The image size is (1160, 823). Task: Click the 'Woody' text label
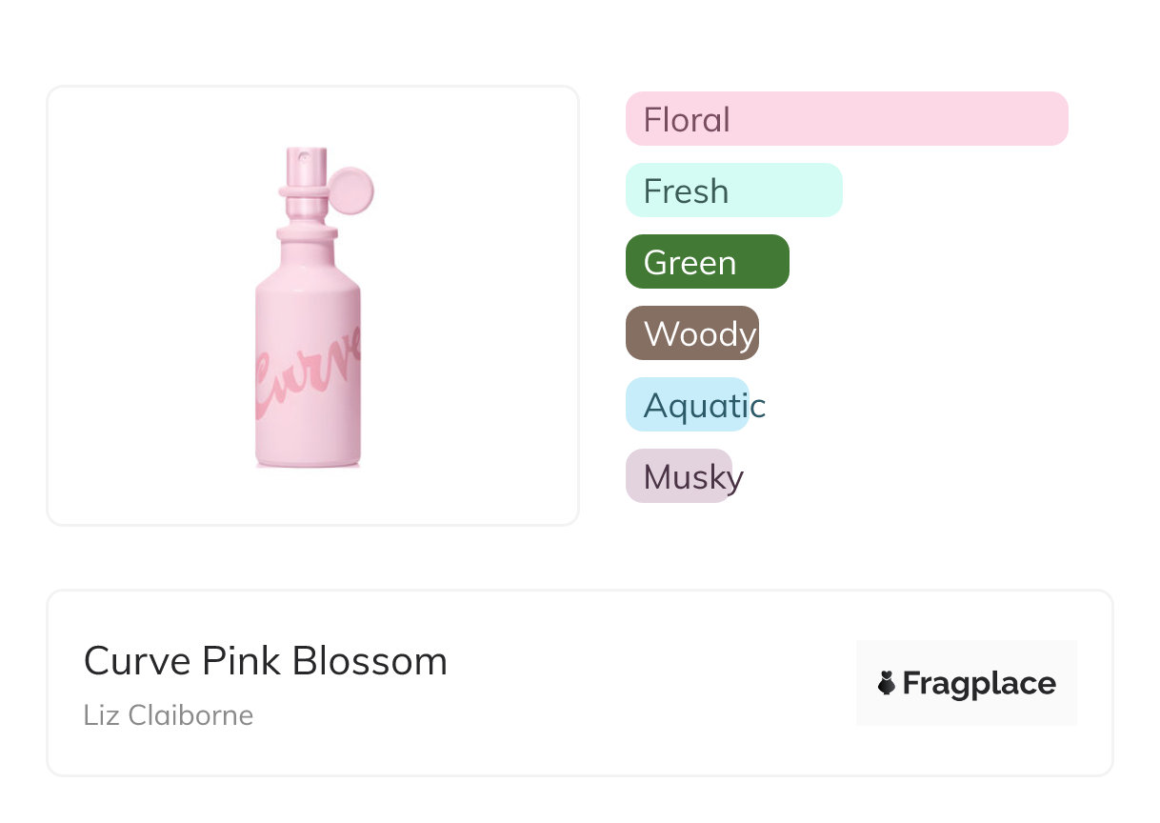(700, 334)
